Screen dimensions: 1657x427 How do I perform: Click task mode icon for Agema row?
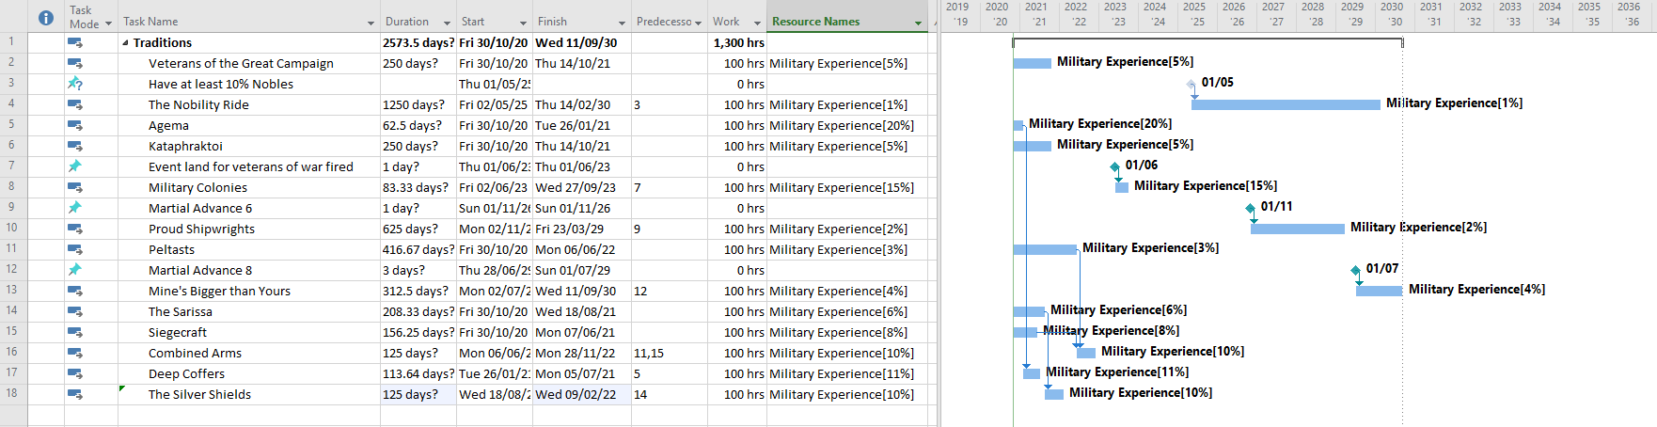[75, 126]
